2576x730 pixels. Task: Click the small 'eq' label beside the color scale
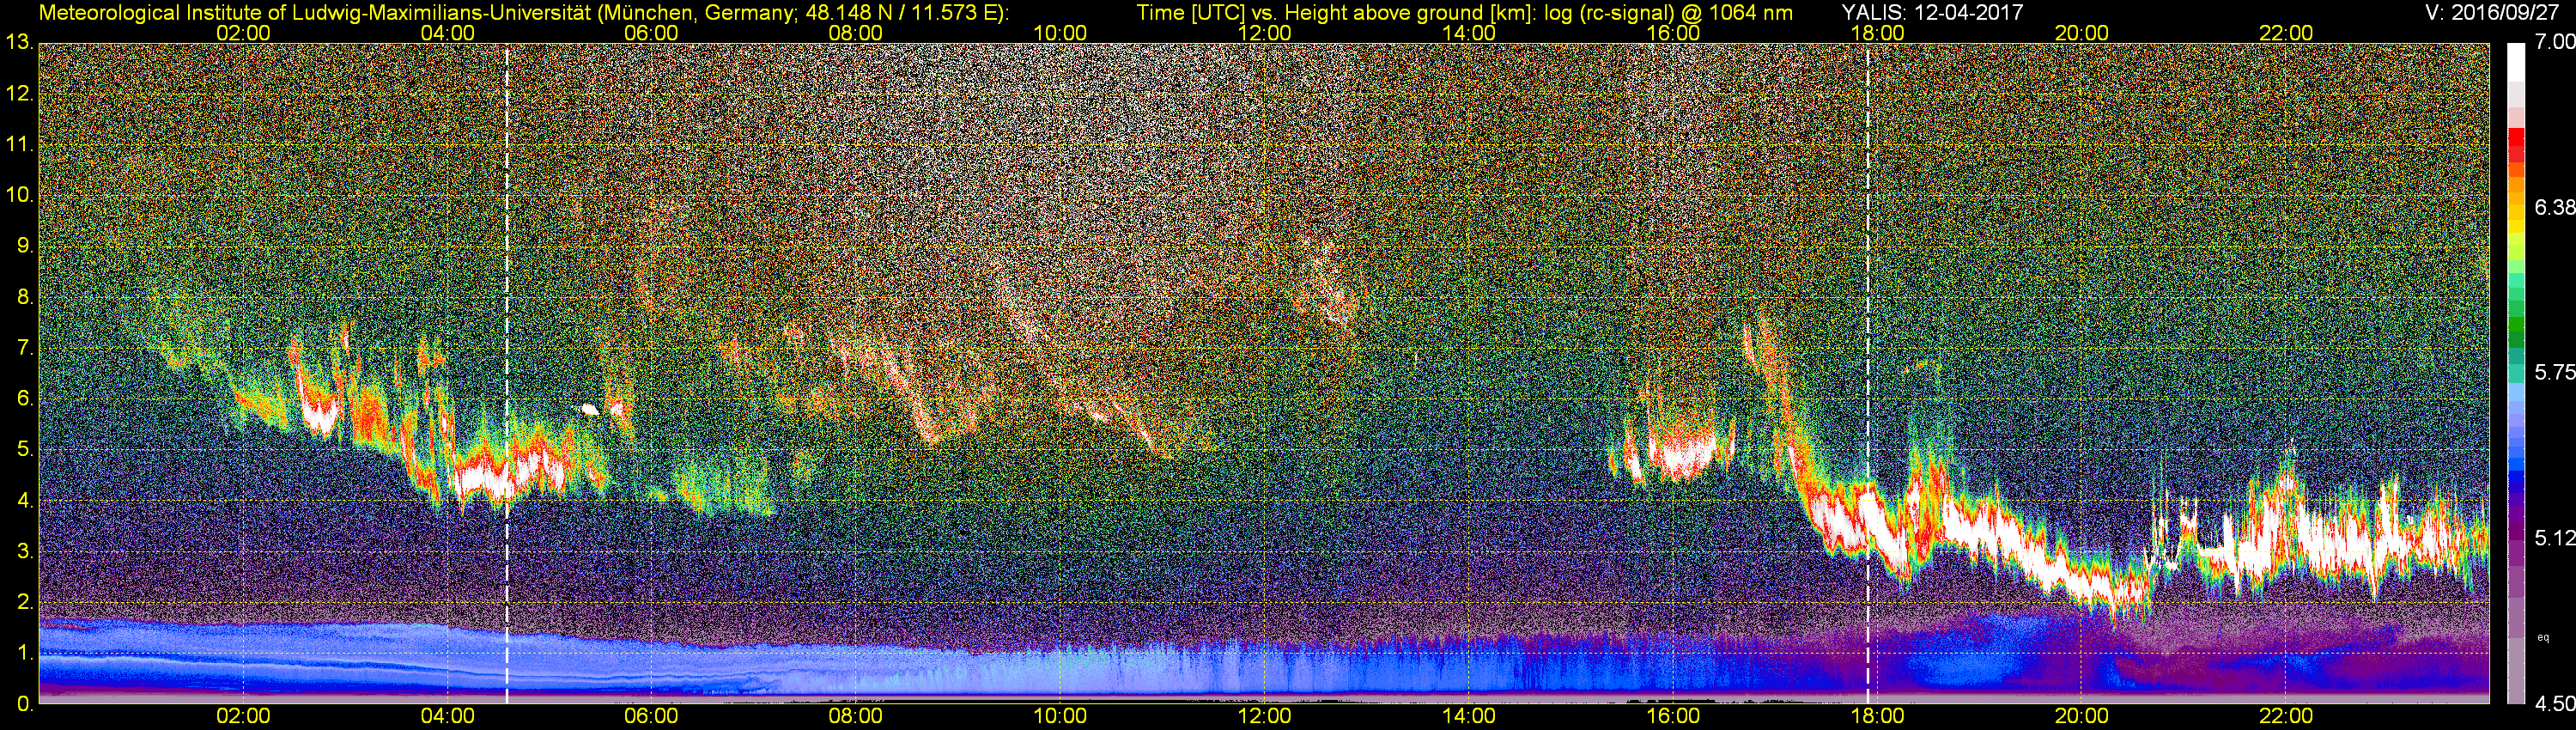point(2544,637)
